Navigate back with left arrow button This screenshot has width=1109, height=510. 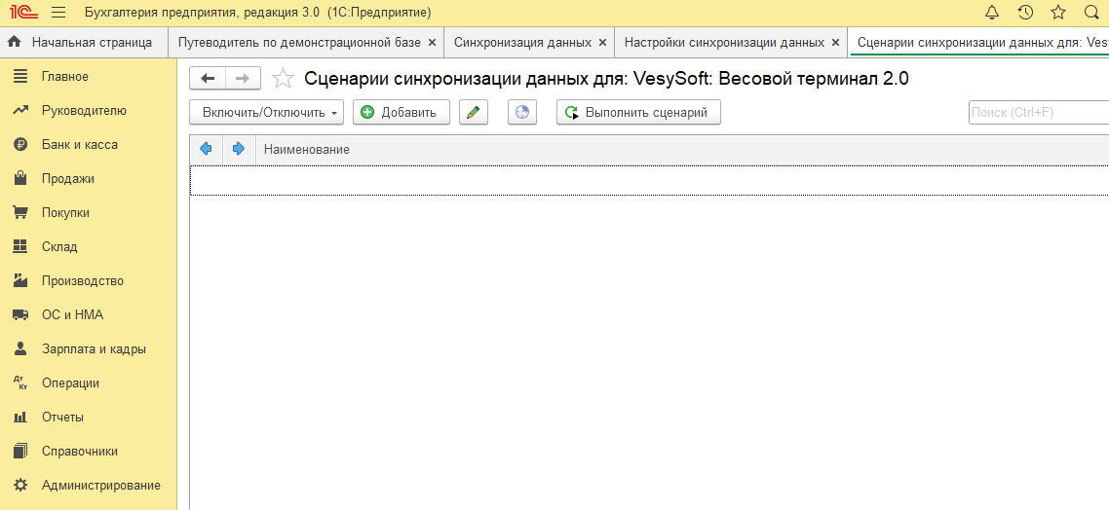tap(208, 79)
